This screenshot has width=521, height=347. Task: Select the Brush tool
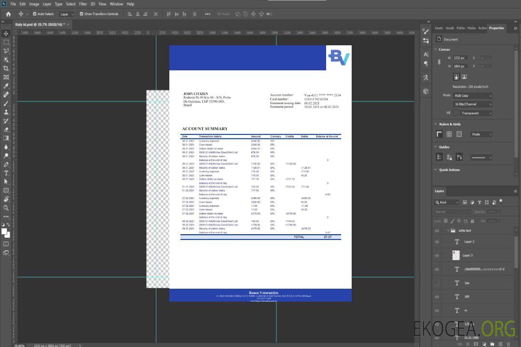(6, 103)
